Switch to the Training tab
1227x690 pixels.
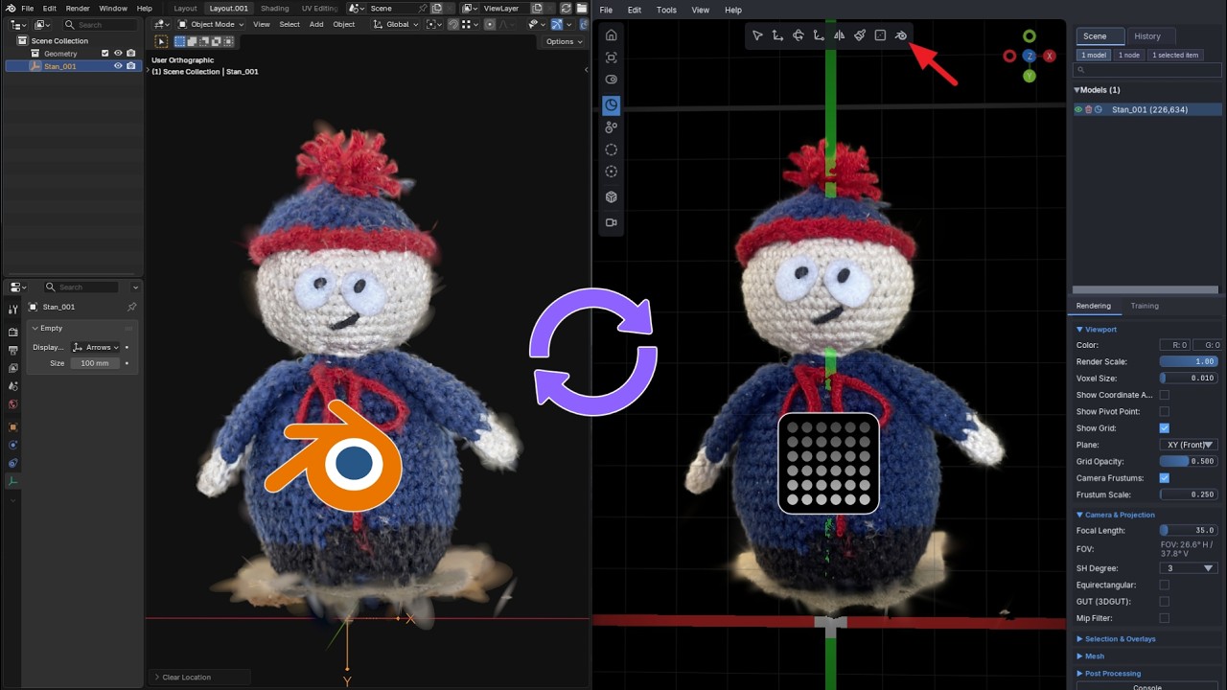tap(1145, 306)
